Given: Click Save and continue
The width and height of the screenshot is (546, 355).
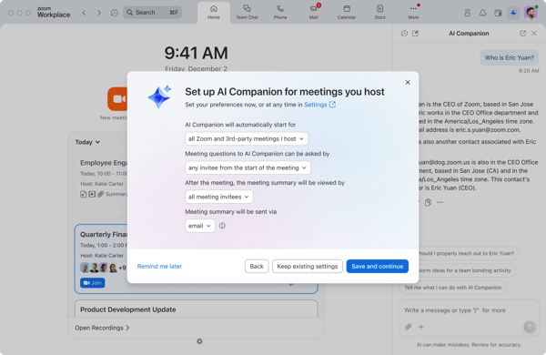Looking at the screenshot, I should coord(377,266).
